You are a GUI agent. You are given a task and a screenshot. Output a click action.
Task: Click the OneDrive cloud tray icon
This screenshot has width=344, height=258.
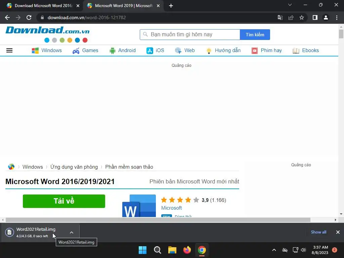point(285,250)
